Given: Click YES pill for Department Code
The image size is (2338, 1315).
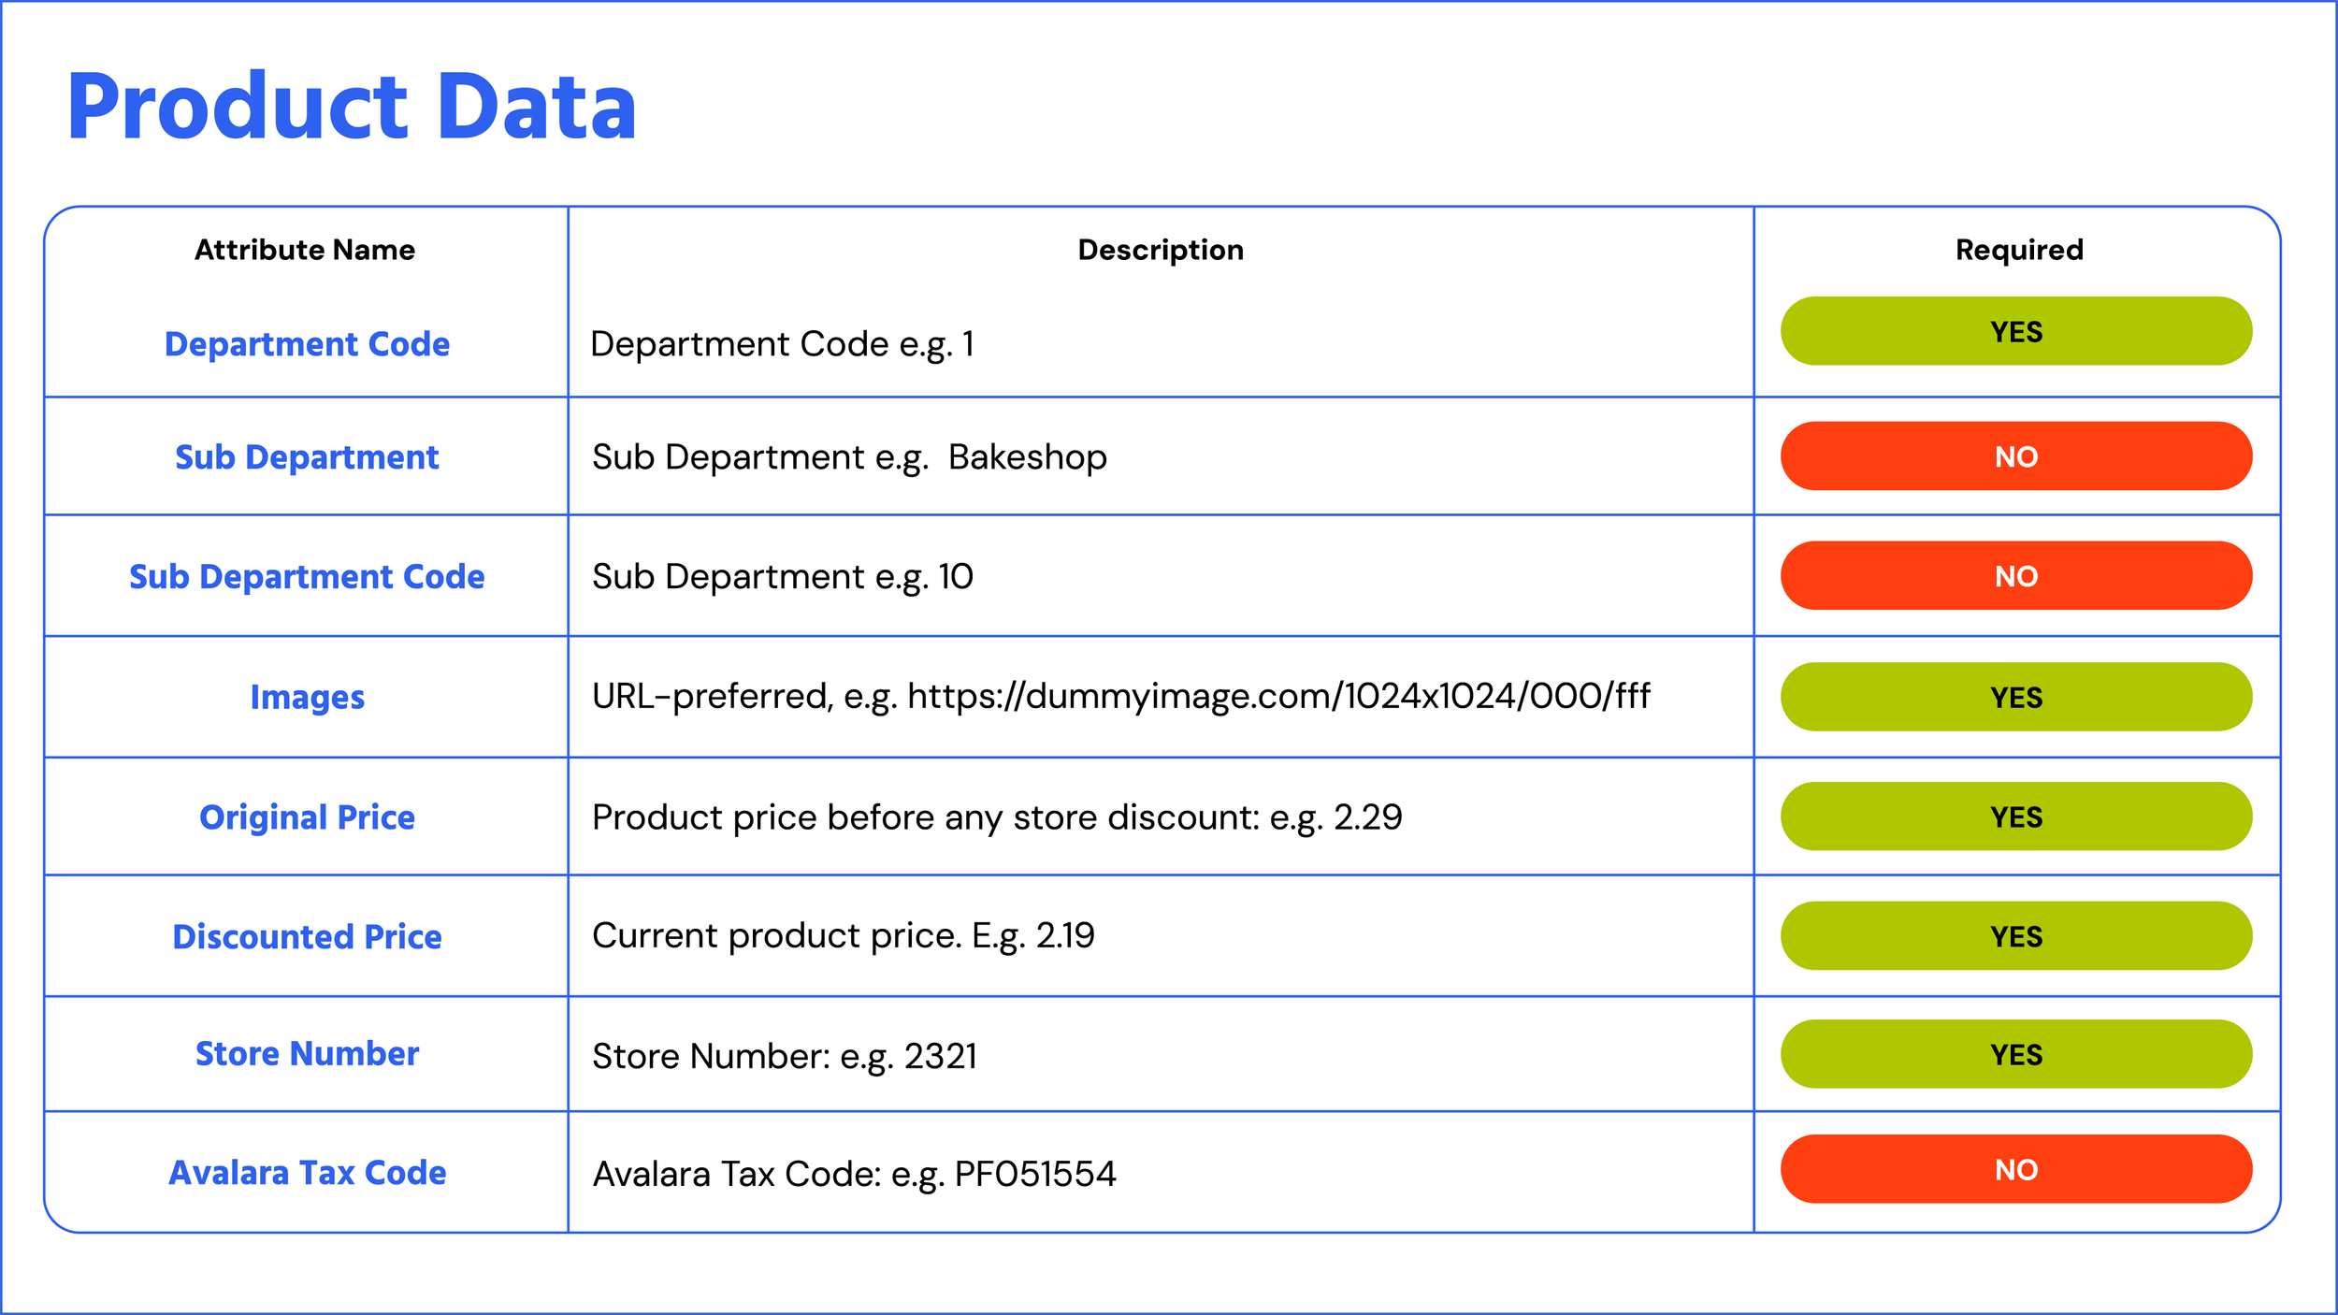Looking at the screenshot, I should (2015, 331).
